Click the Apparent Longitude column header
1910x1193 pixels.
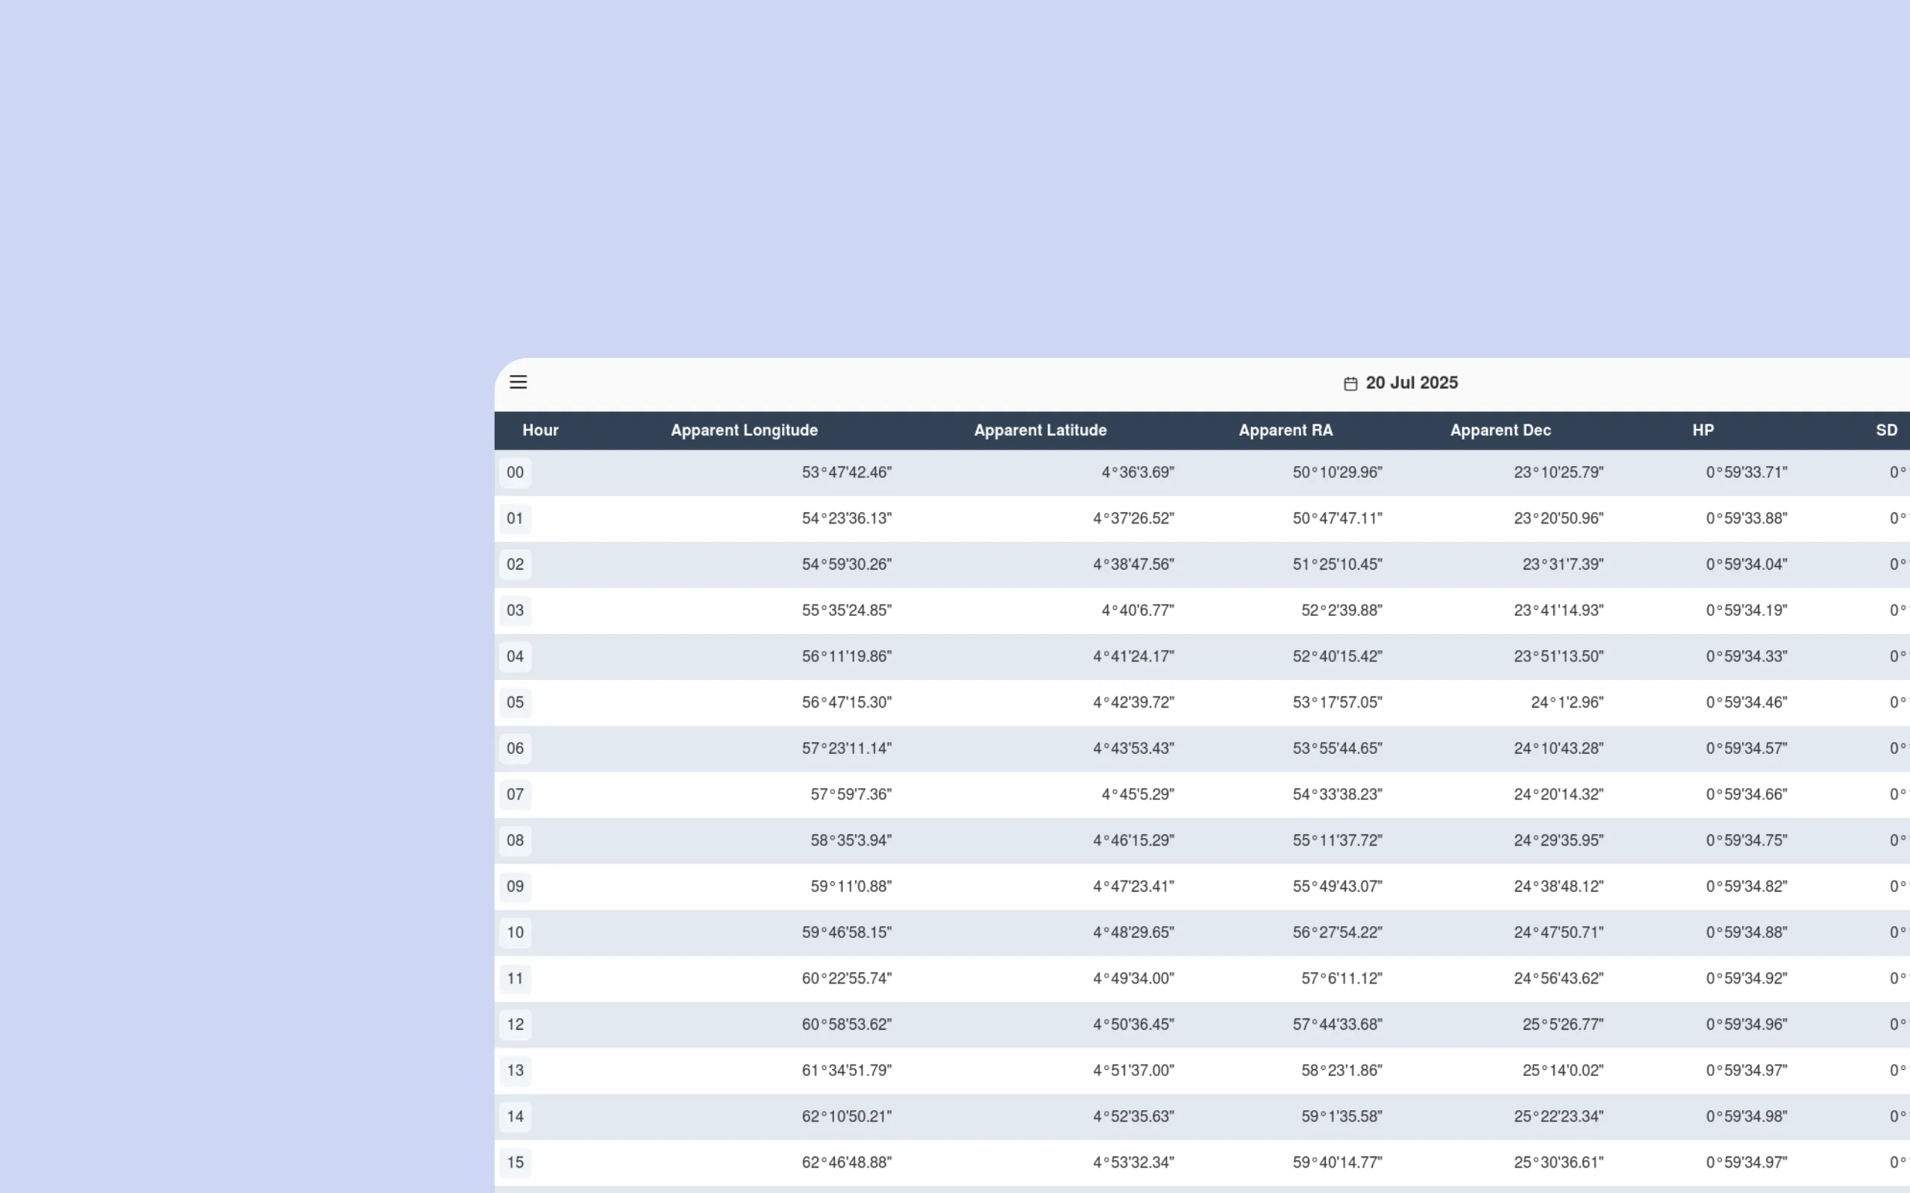tap(743, 430)
